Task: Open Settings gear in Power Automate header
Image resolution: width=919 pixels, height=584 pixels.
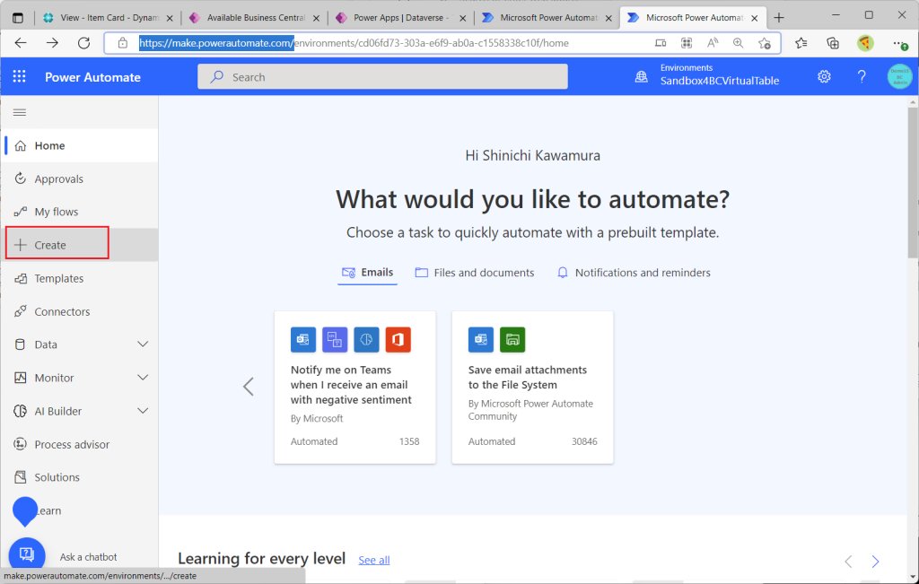Action: [x=824, y=77]
